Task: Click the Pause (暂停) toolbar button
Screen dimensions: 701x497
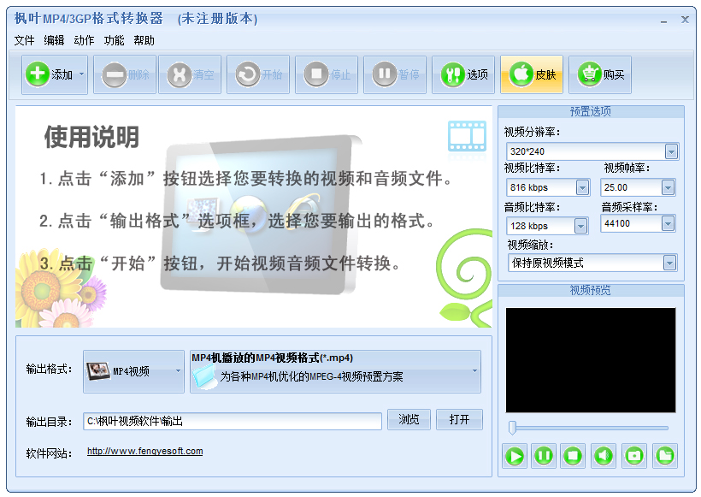Action: click(x=395, y=74)
